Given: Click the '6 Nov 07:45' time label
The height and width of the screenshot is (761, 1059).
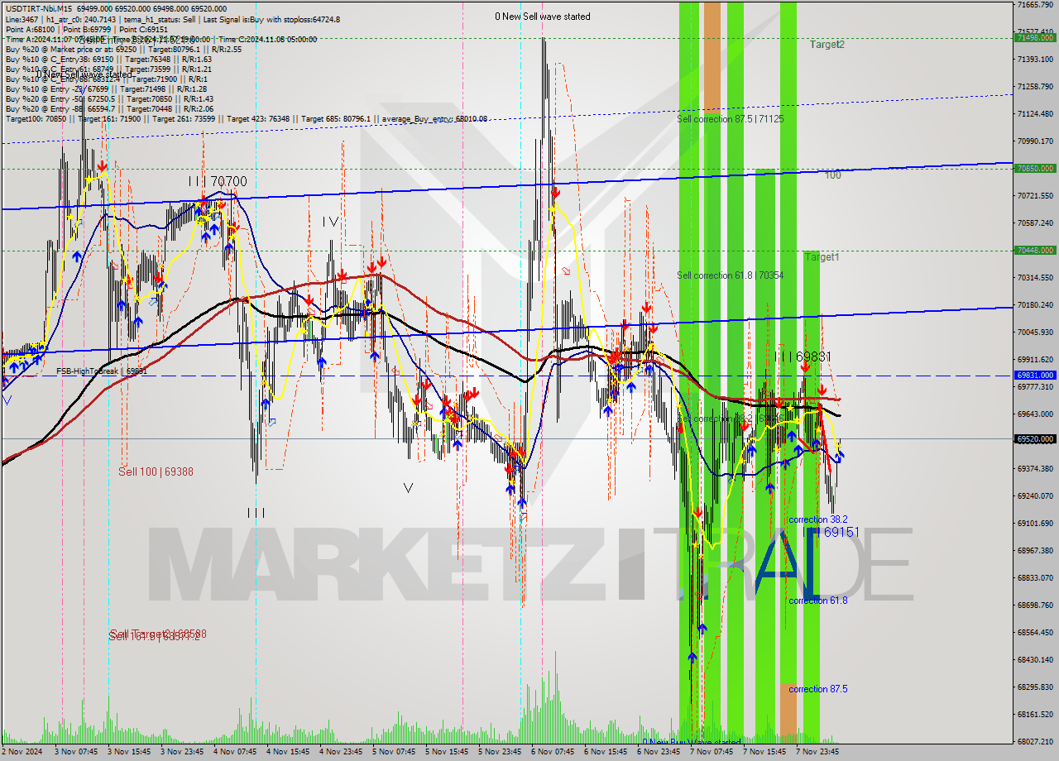Looking at the screenshot, I should tap(553, 752).
